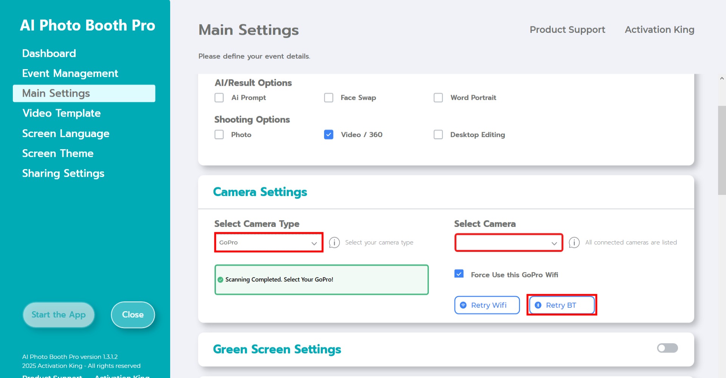This screenshot has width=726, height=378.
Task: Click the scroll up arrow at top right
Action: click(722, 79)
